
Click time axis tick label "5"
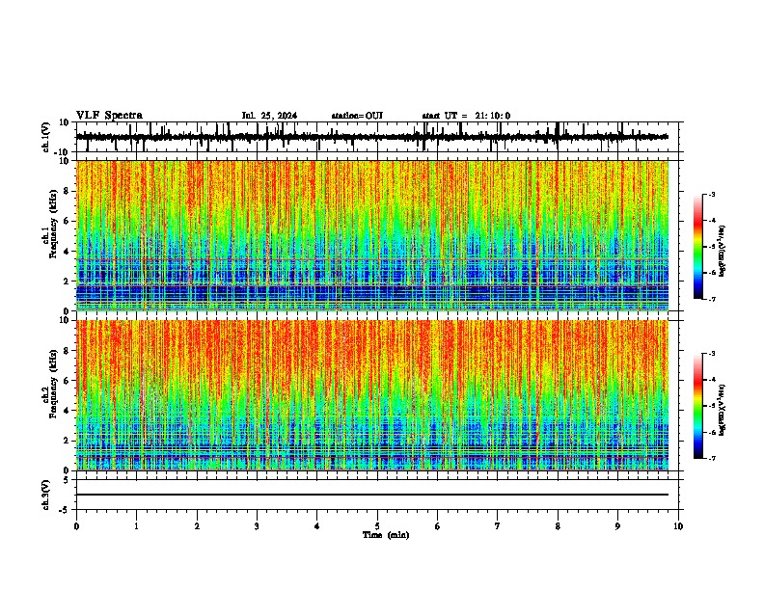click(377, 526)
